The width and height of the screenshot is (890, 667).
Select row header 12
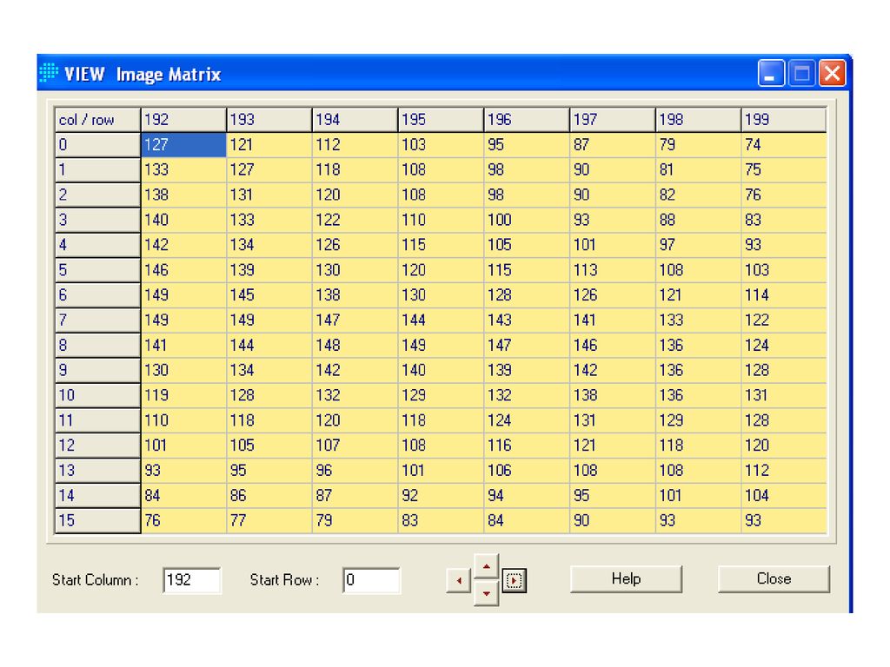click(x=97, y=446)
